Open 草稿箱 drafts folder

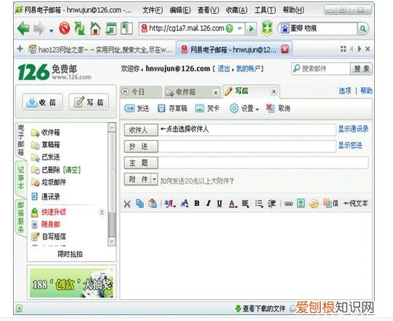click(45, 144)
